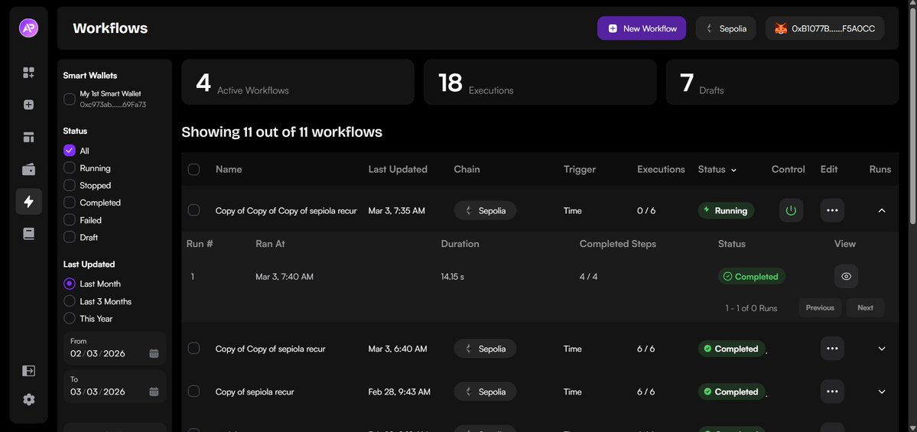Click the New Workflow button
The height and width of the screenshot is (432, 917).
point(642,28)
